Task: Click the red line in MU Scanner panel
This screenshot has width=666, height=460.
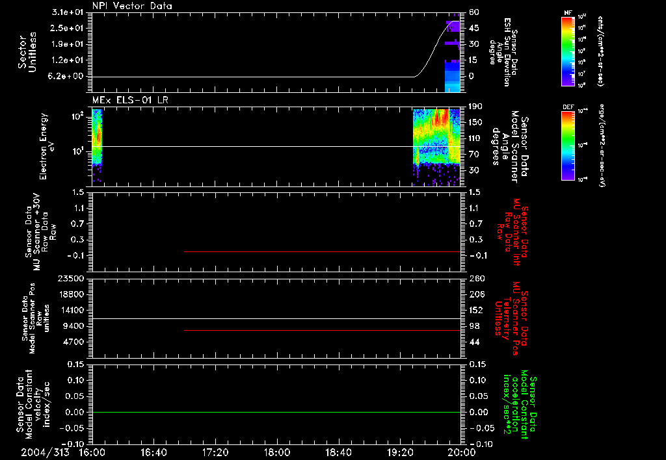Action: pos(323,251)
